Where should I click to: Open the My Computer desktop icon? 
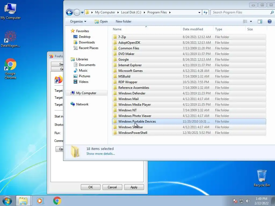(x=10, y=11)
